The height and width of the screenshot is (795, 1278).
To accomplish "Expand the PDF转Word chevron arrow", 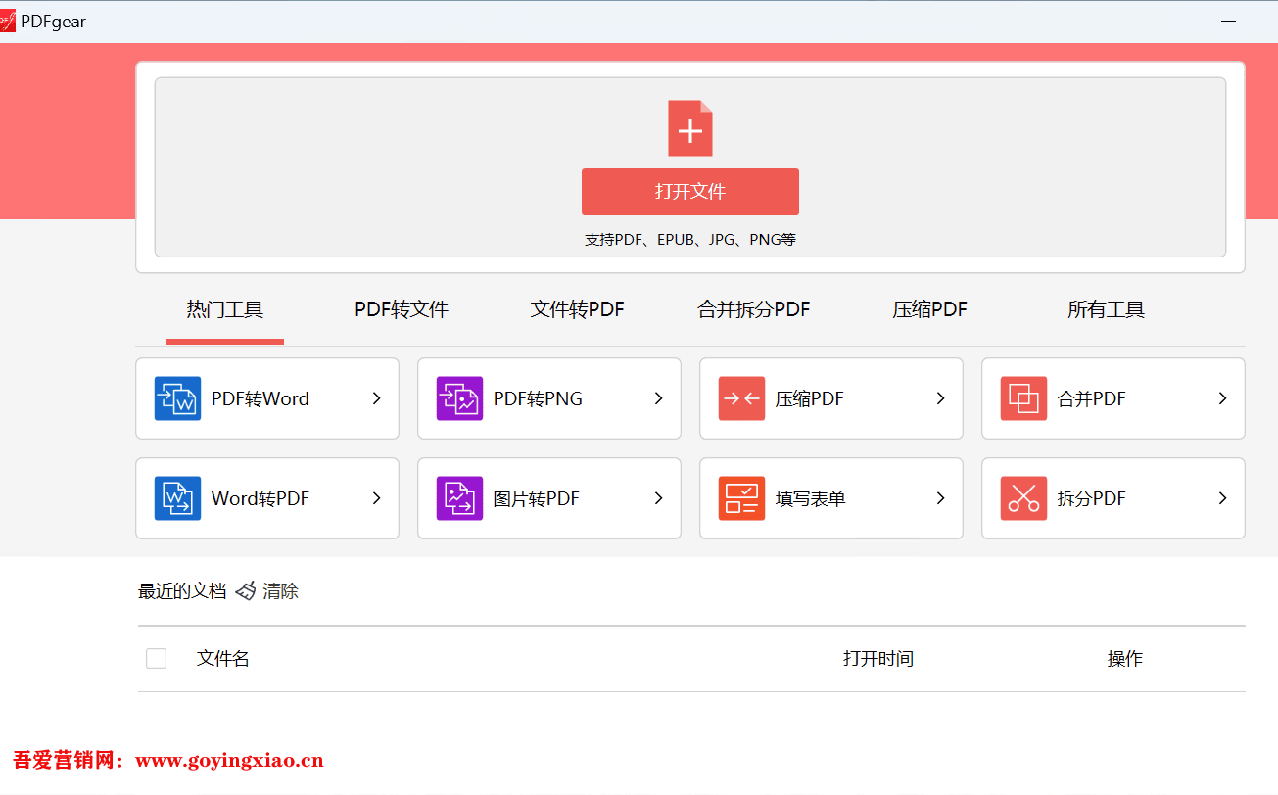I will coord(376,398).
